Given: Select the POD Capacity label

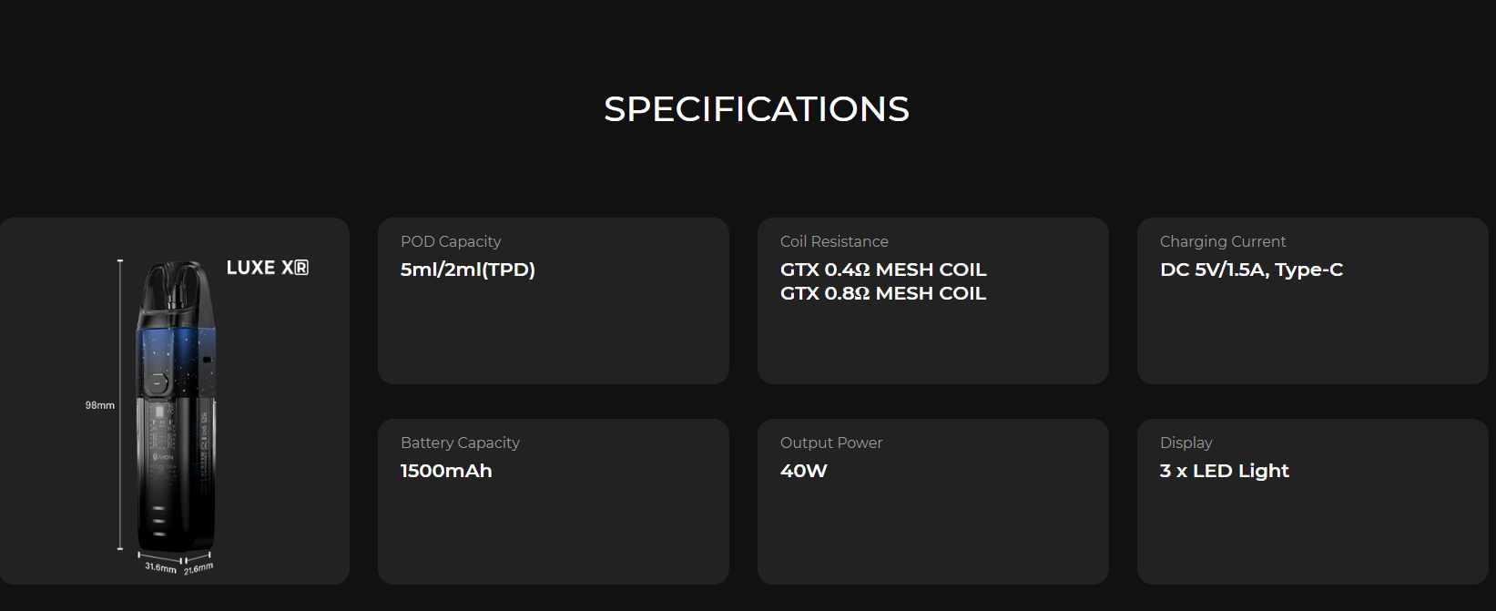Looking at the screenshot, I should [x=451, y=241].
